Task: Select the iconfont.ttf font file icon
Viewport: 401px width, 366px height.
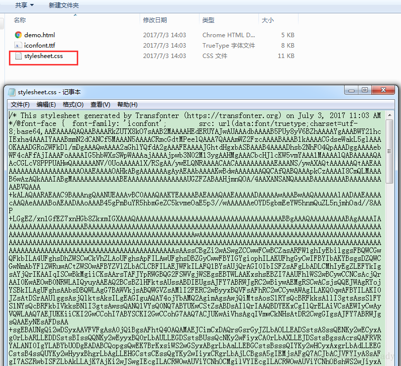Action: (x=18, y=45)
